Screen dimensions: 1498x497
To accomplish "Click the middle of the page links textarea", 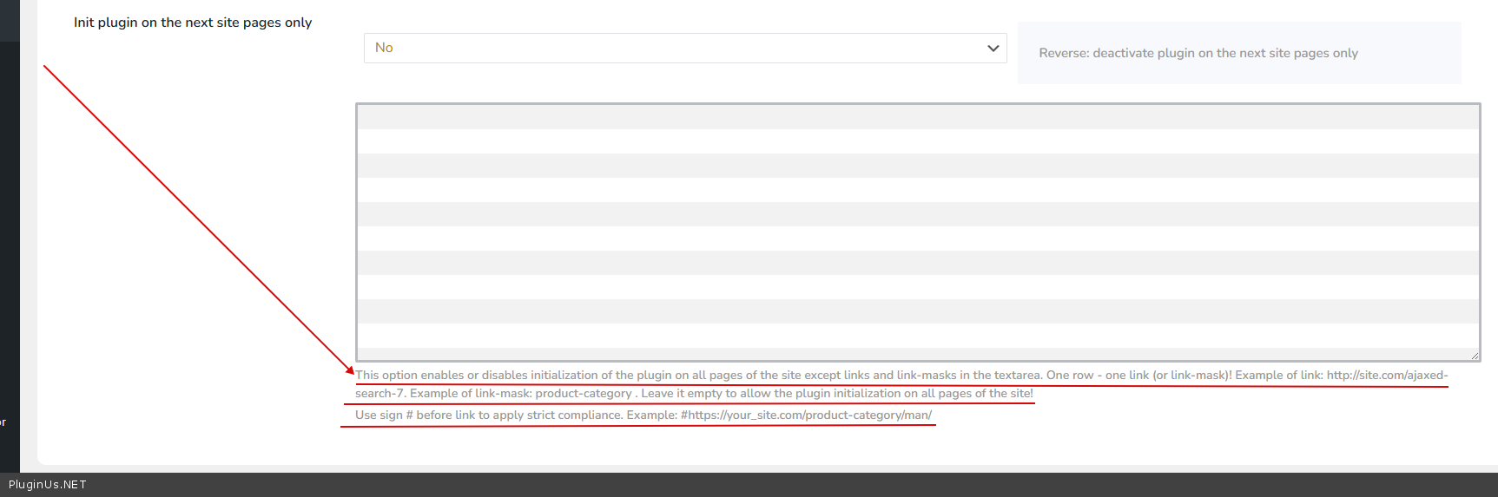I will click(917, 232).
